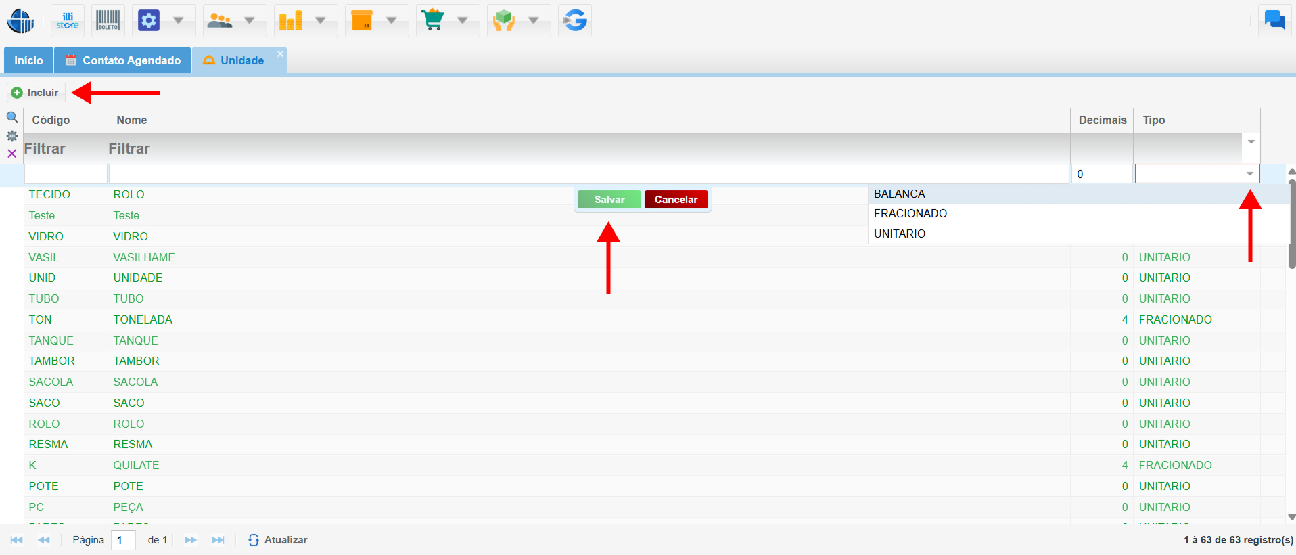1296x555 pixels.
Task: Click the bar chart reports icon
Action: (x=291, y=21)
